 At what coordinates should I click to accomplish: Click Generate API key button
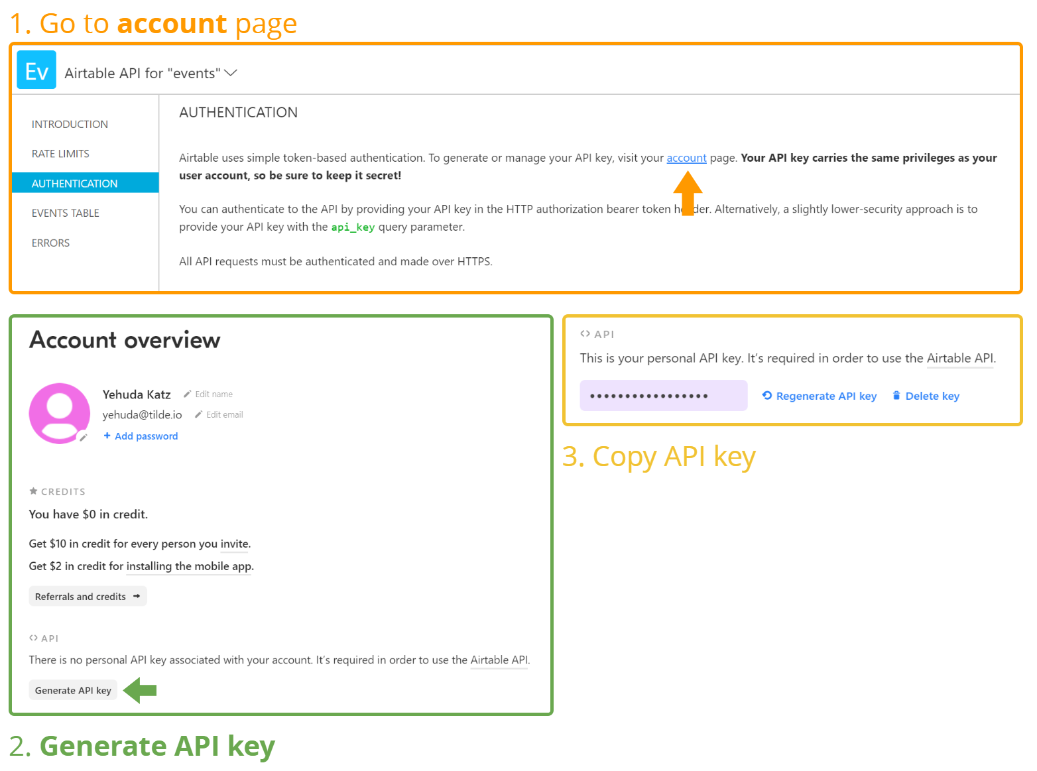pyautogui.click(x=73, y=690)
